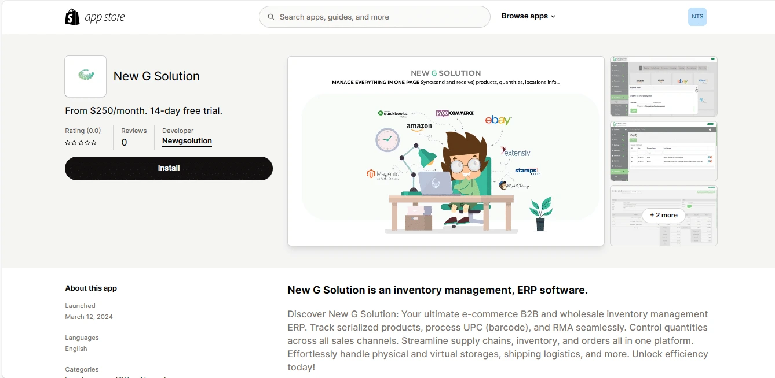Screen dimensions: 775x378
Task: Click the Reviews count 0
Action: [124, 143]
